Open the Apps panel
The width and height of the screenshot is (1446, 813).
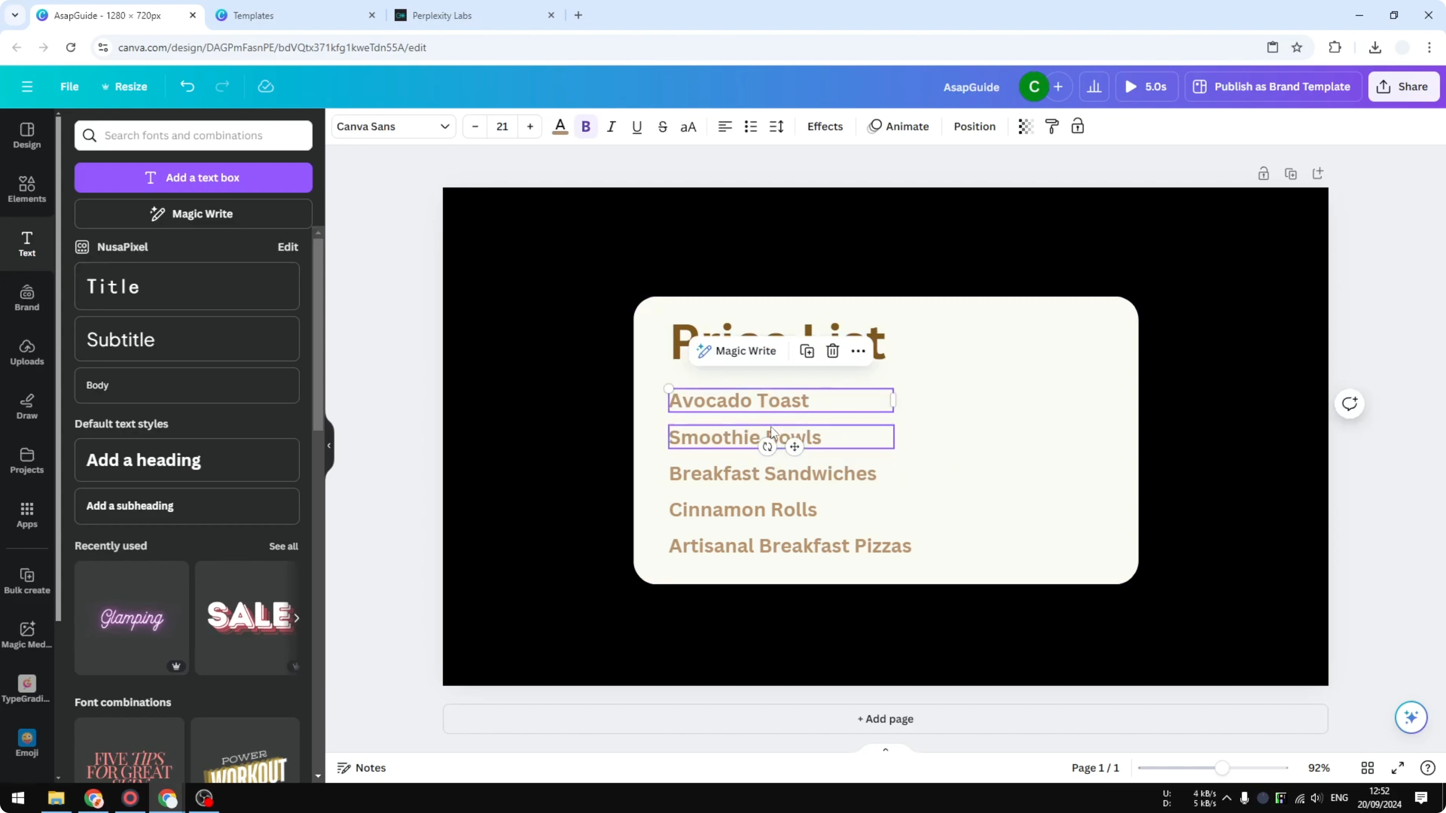[27, 515]
